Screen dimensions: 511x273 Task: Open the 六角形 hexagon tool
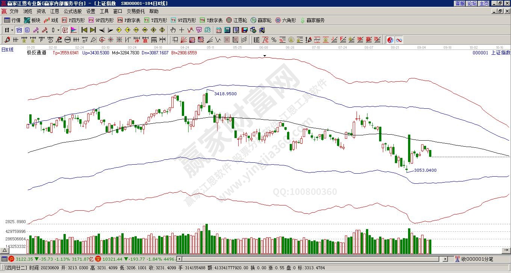(x=286, y=20)
